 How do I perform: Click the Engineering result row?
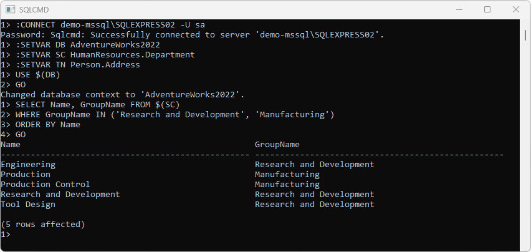pyautogui.click(x=188, y=165)
